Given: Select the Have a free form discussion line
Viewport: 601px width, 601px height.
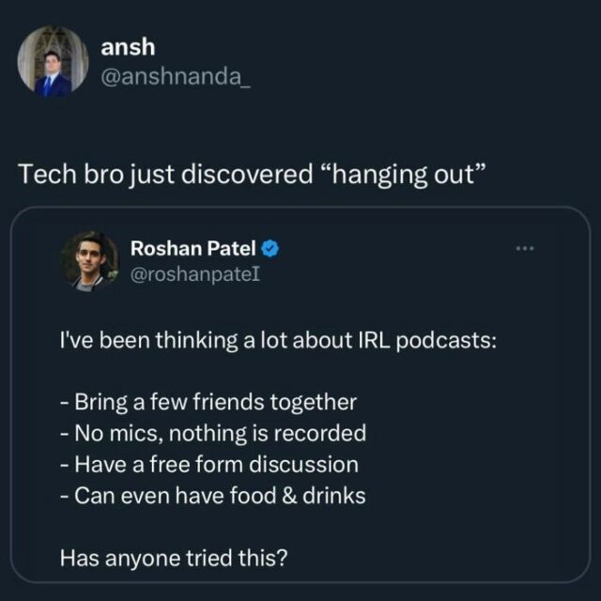Looking at the screenshot, I should (208, 465).
